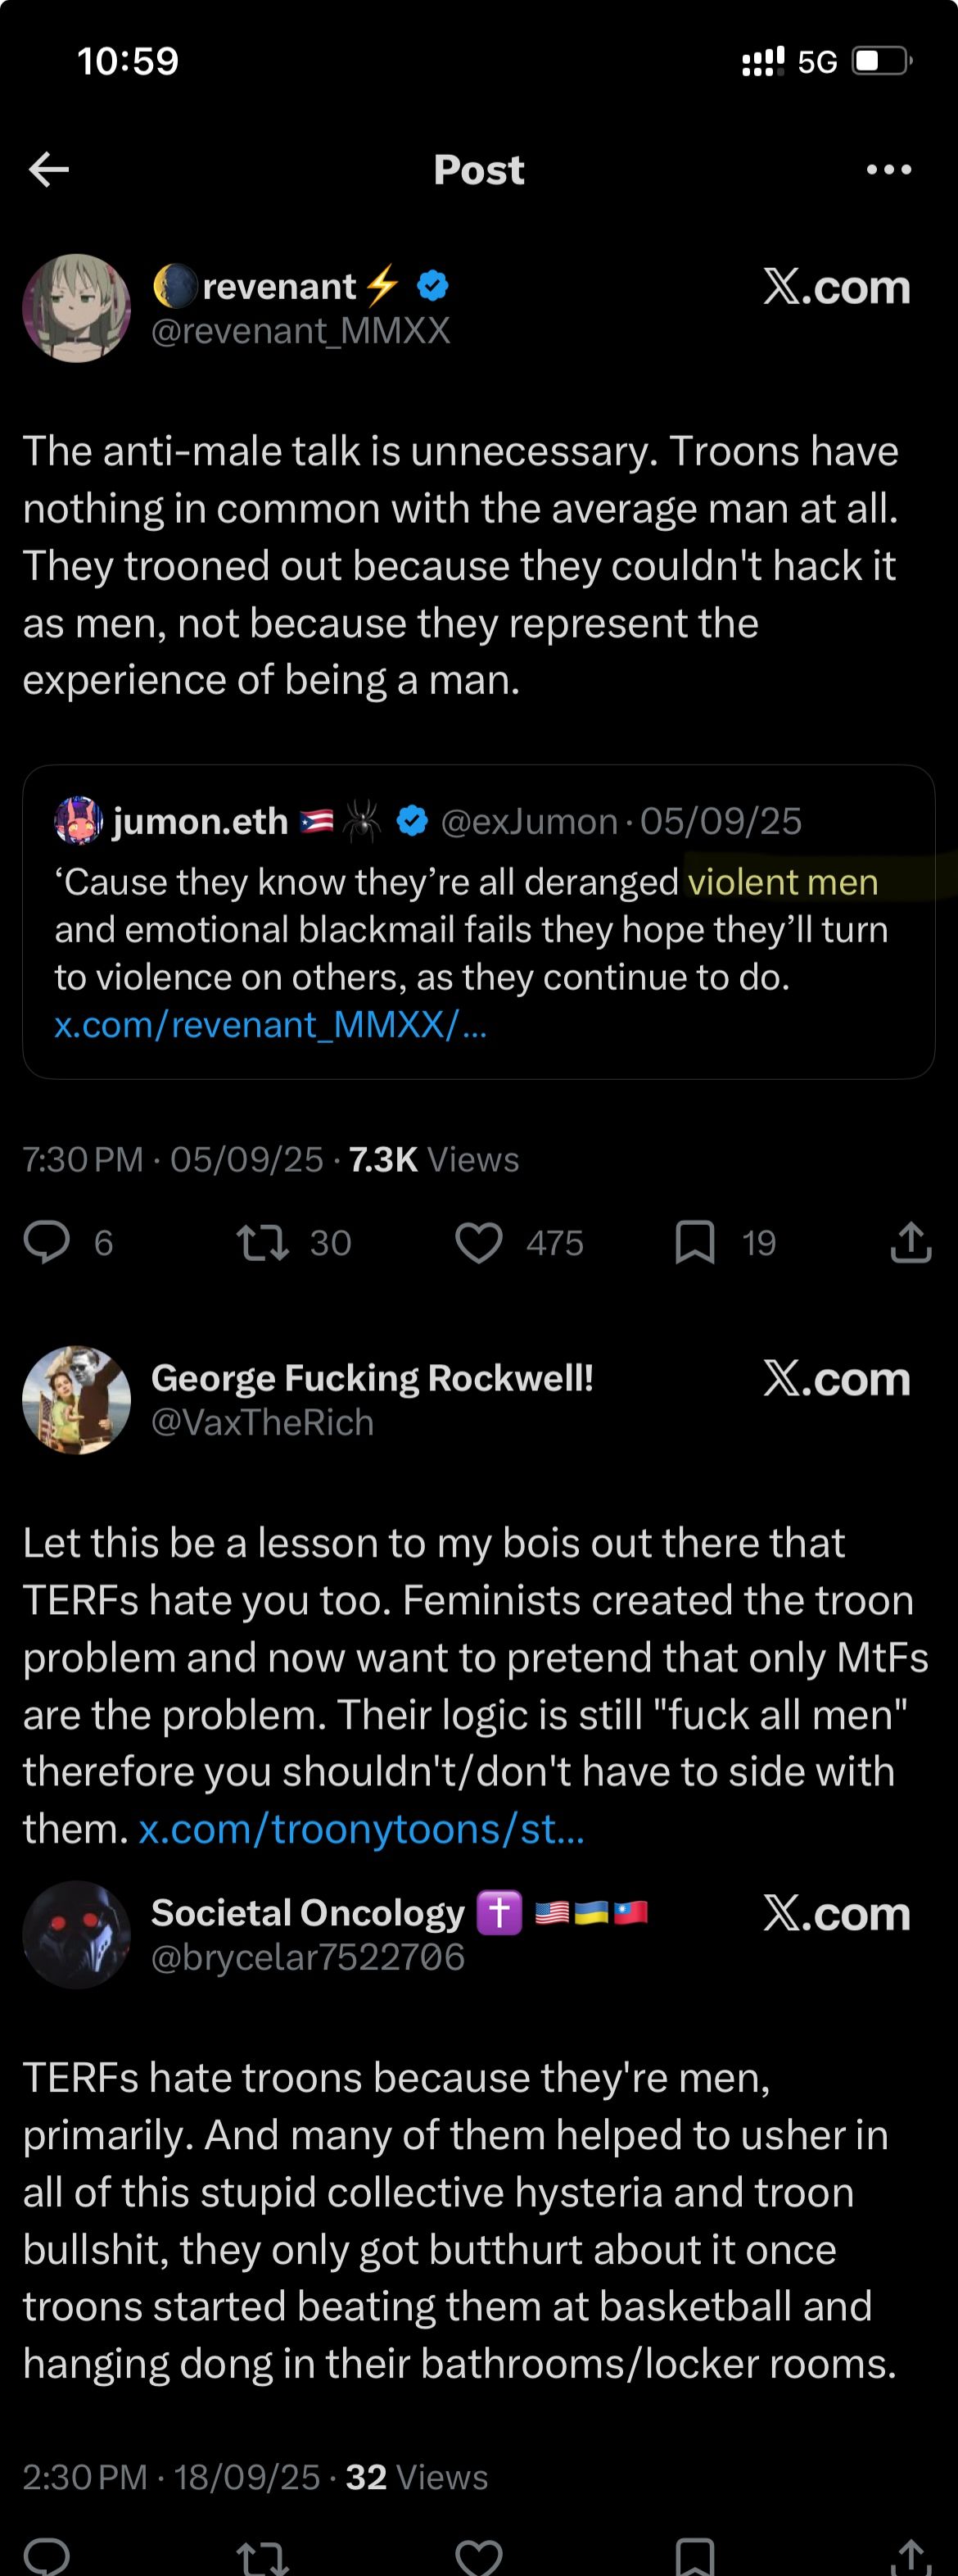Viewport: 958px width, 2576px height.
Task: Open the three-dot more options menu
Action: pyautogui.click(x=888, y=170)
